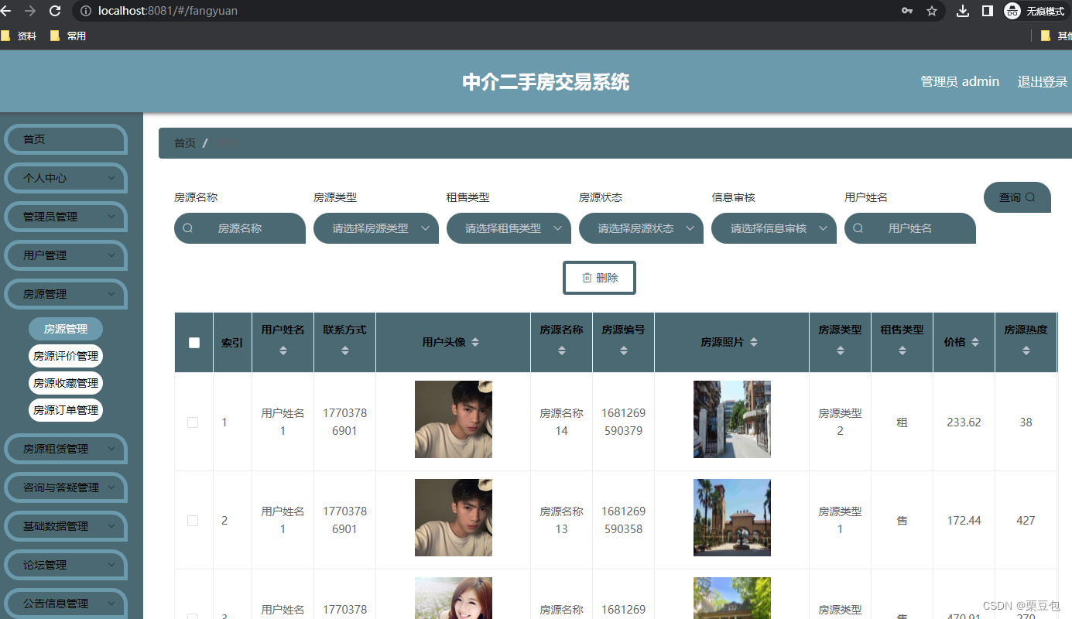Open the 请选择租售类型 dropdown
This screenshot has width=1072, height=619.
click(509, 228)
